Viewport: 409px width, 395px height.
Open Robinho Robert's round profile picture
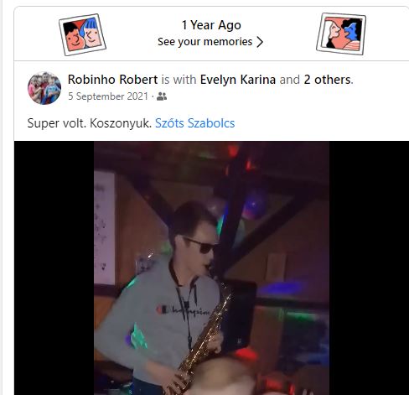click(x=44, y=88)
